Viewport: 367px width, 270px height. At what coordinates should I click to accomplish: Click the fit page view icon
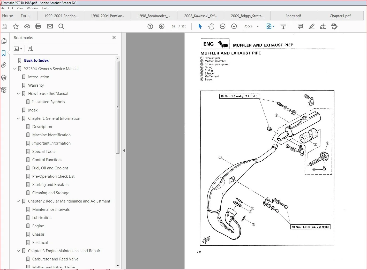[269, 26]
